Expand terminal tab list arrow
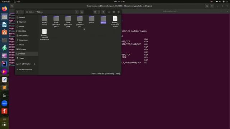Image resolution: width=230 pixels, height=129 pixels. (x=227, y=11)
